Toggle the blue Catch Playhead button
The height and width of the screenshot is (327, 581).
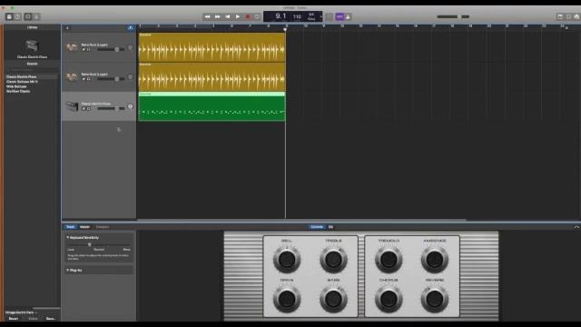coord(131,28)
